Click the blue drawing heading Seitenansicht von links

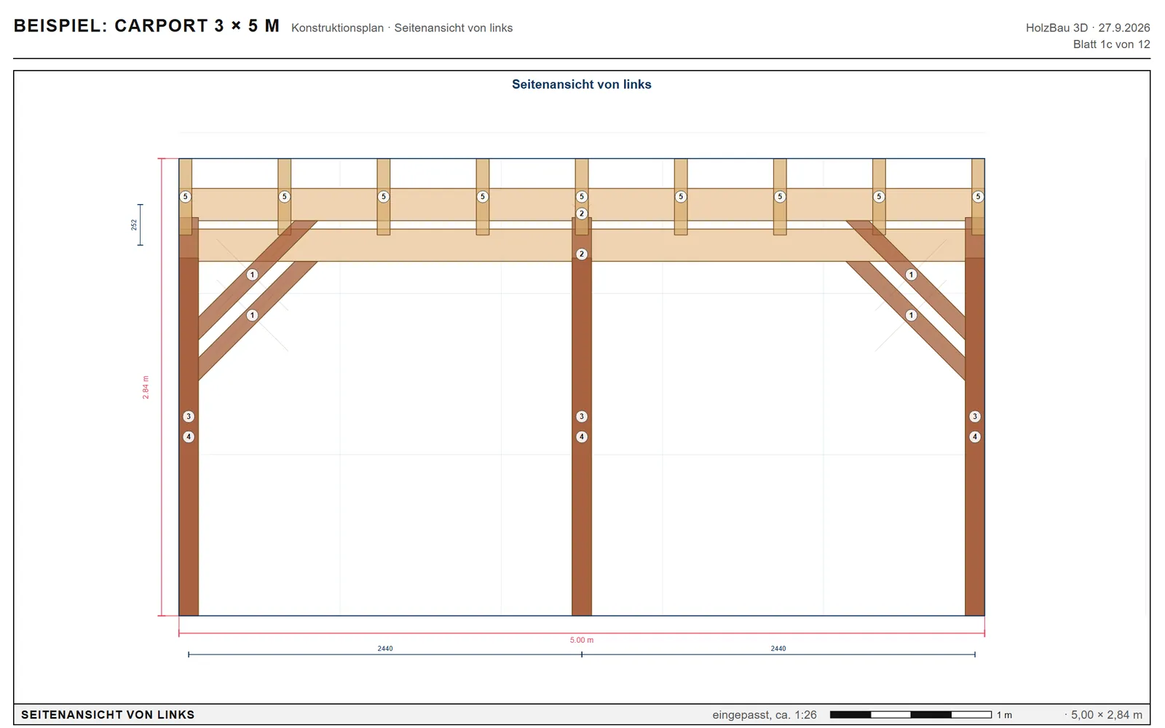tap(582, 85)
